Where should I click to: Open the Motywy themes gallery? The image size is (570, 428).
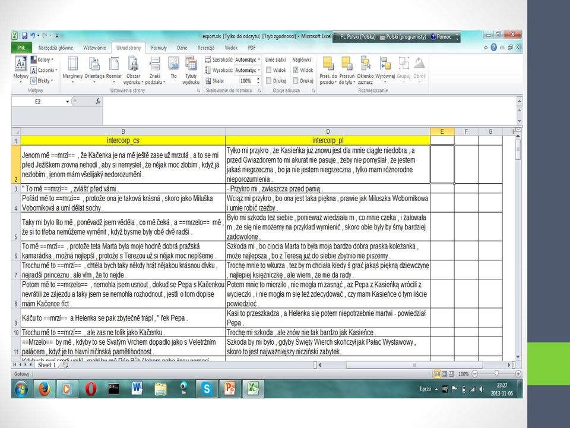pos(21,69)
